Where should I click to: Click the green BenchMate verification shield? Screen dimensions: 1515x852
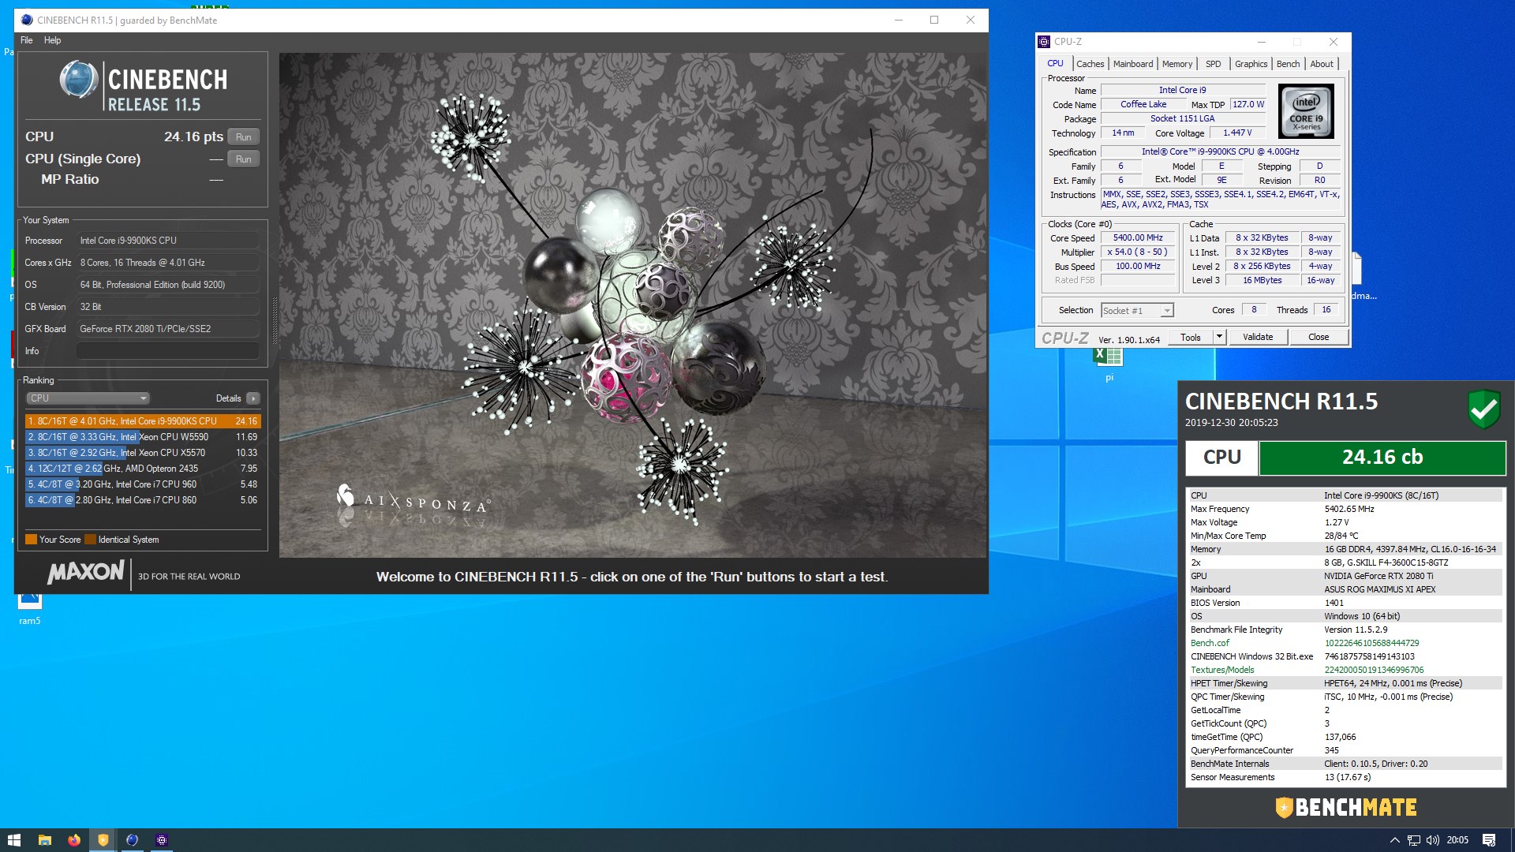click(x=1483, y=409)
